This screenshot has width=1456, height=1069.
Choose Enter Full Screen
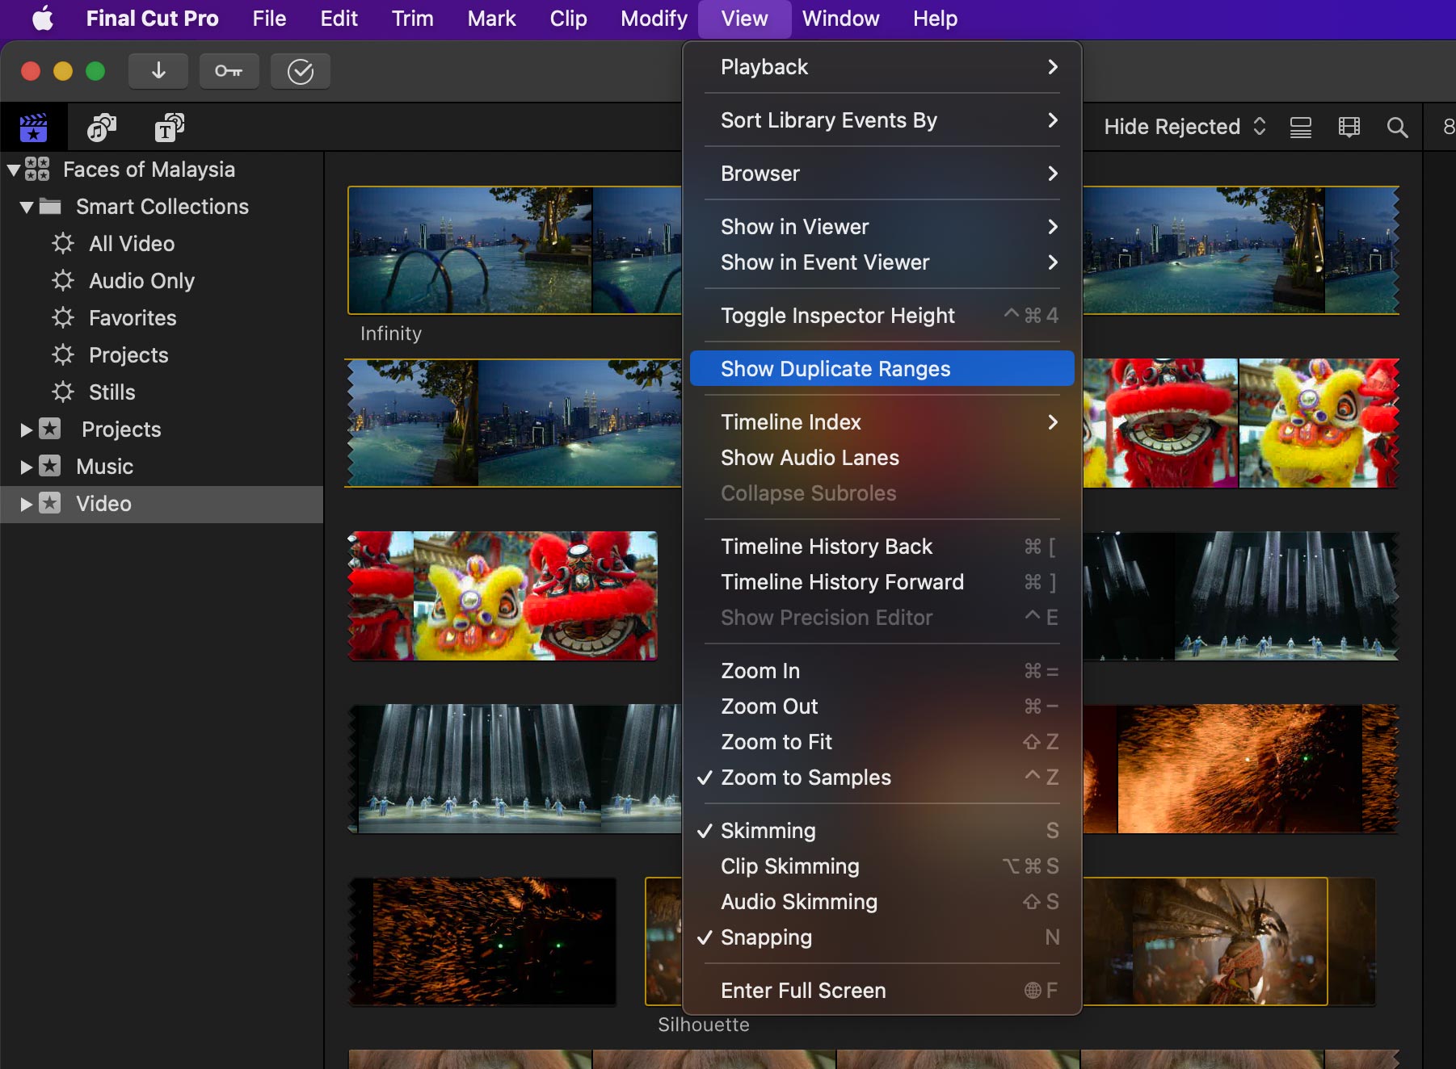(x=882, y=991)
